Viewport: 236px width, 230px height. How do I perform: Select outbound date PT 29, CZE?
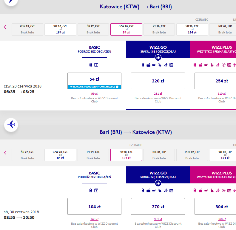159,29
